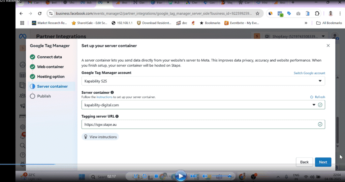Click the Tagging server URL info icon
This screenshot has width=345, height=182.
tap(117, 116)
